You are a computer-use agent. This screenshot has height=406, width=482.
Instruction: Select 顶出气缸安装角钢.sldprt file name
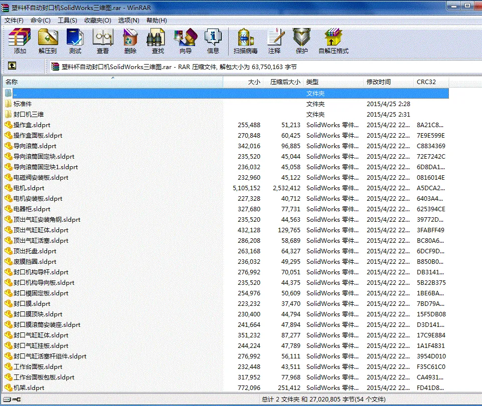click(x=47, y=219)
